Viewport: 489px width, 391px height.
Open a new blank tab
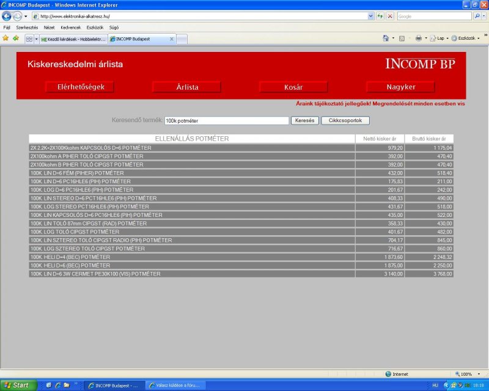(x=182, y=39)
